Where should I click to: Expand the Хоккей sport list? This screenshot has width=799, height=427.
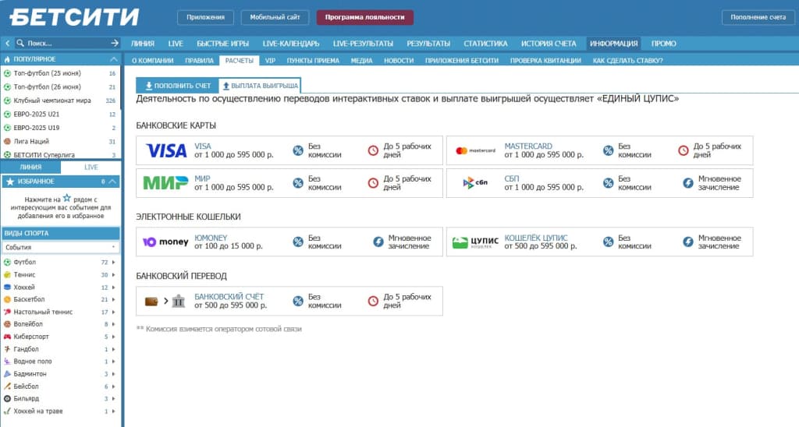pyautogui.click(x=113, y=287)
